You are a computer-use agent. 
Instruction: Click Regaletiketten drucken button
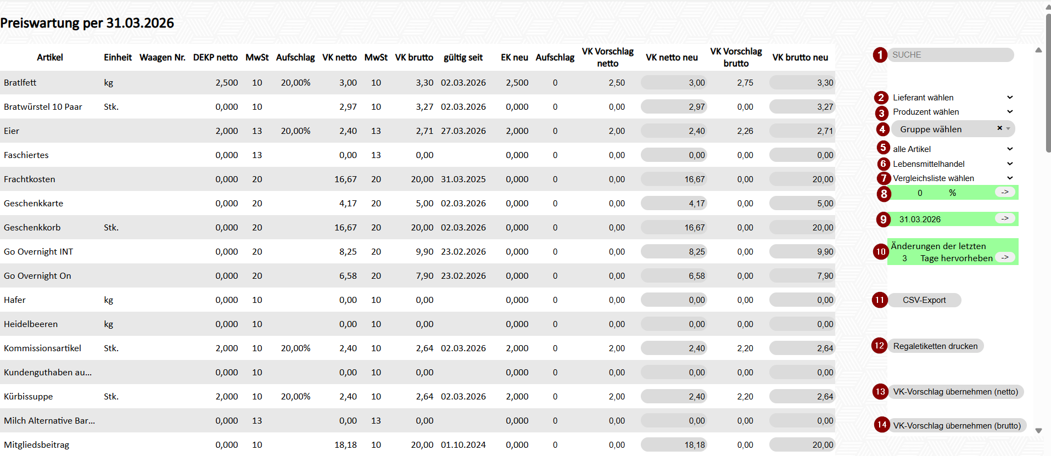(x=935, y=346)
